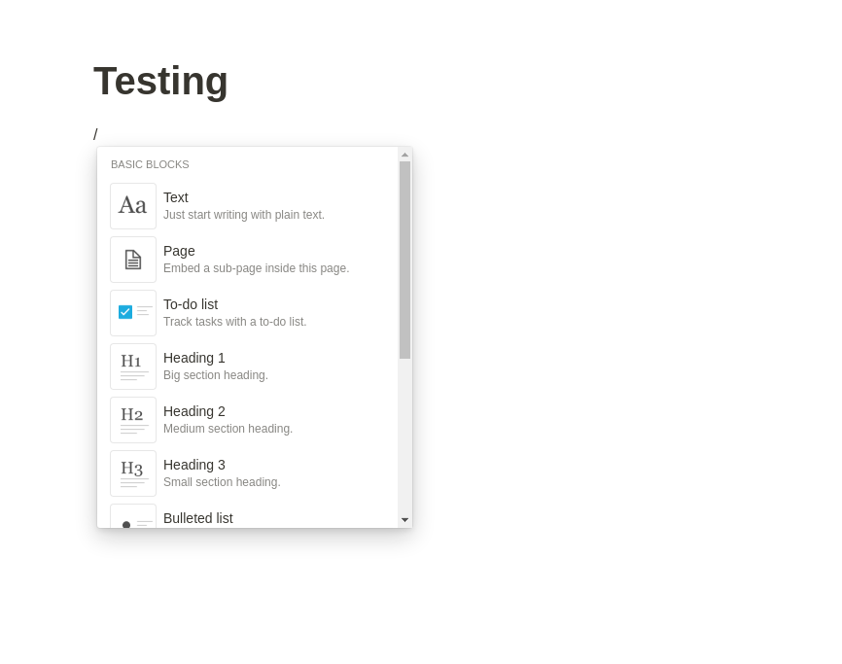Click the blue checkbox To-do list icon
This screenshot has height=664, width=842.
(133, 312)
